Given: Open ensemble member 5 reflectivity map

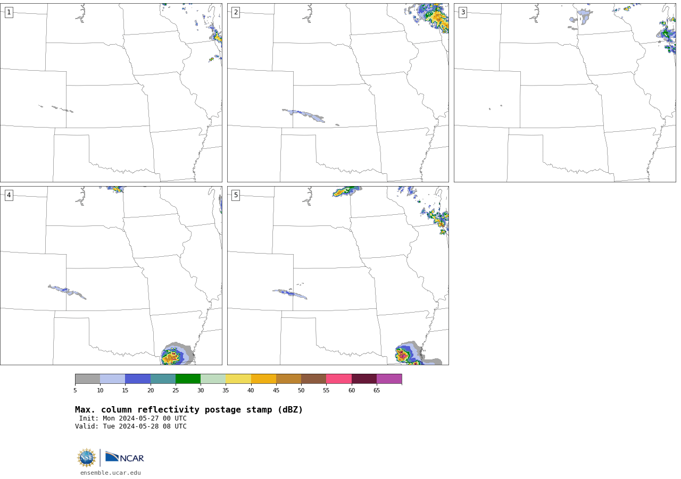Looking at the screenshot, I should pos(338,275).
